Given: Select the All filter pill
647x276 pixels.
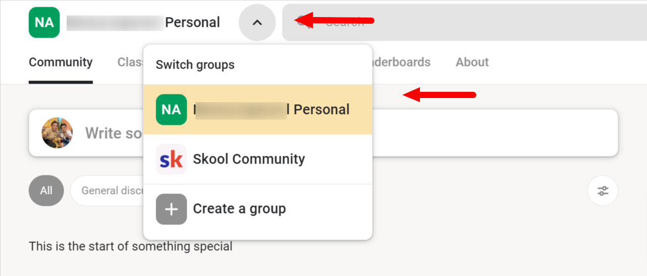Looking at the screenshot, I should click(46, 190).
